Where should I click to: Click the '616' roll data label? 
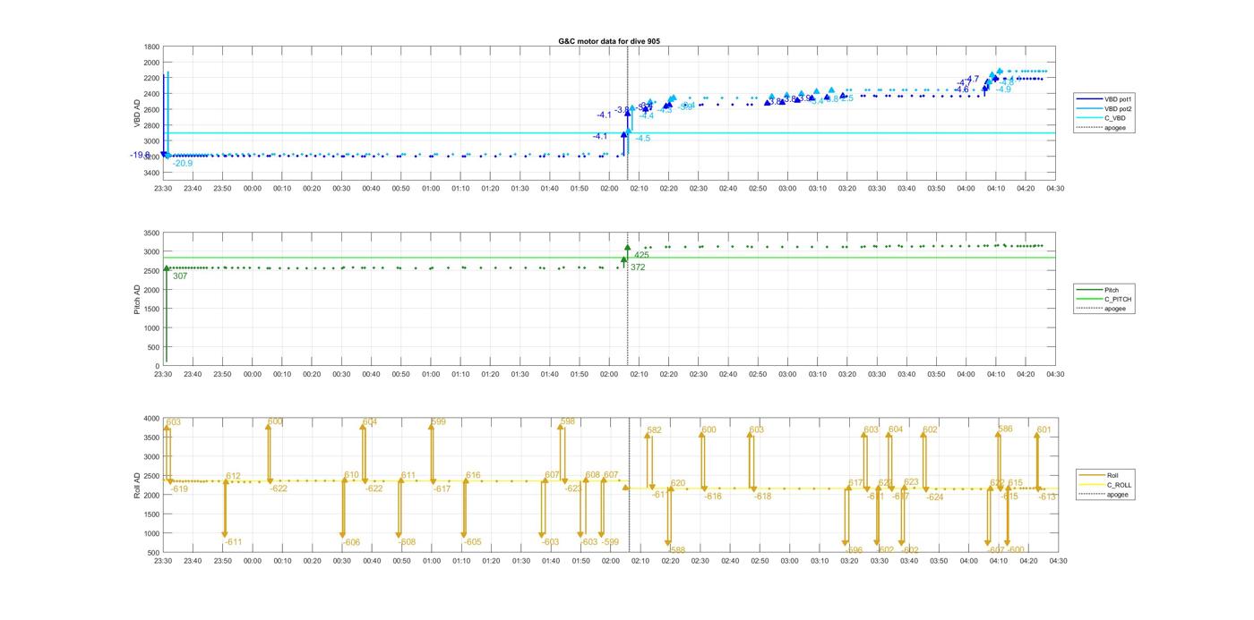(x=473, y=475)
